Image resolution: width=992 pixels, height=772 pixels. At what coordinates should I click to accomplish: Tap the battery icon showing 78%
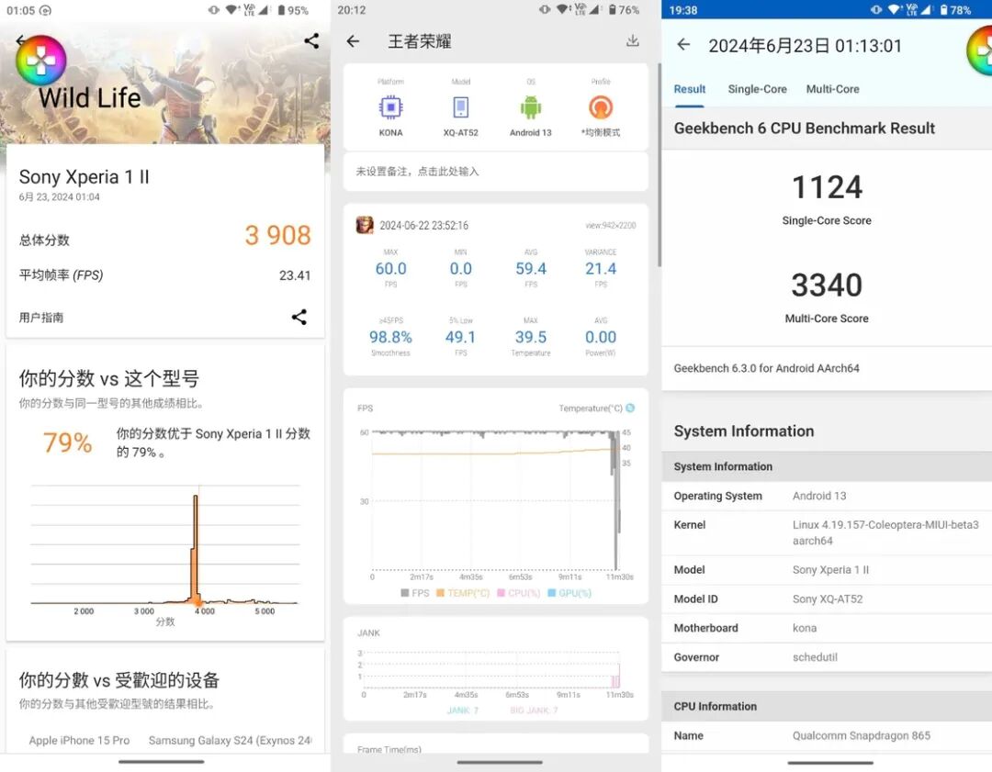(x=944, y=10)
